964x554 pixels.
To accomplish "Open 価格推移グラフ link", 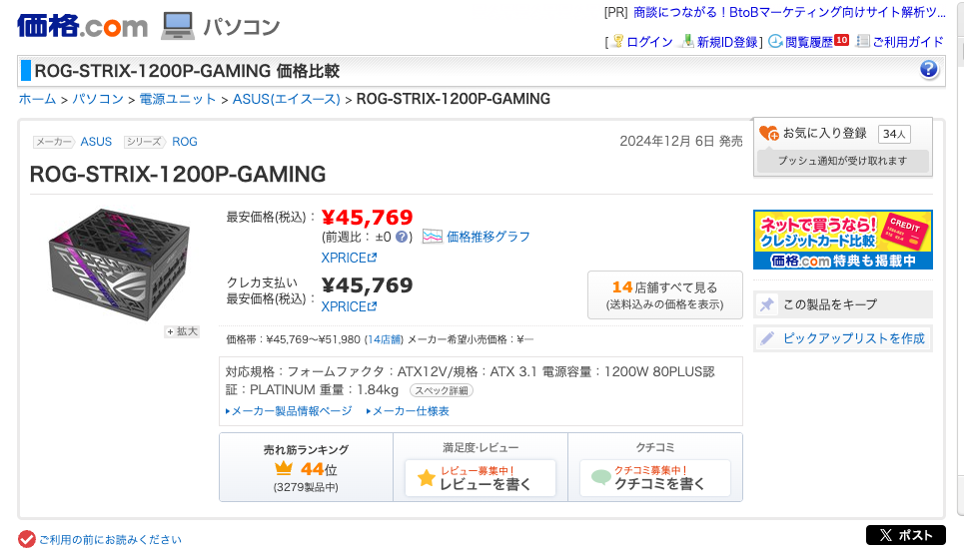I will (x=488, y=238).
